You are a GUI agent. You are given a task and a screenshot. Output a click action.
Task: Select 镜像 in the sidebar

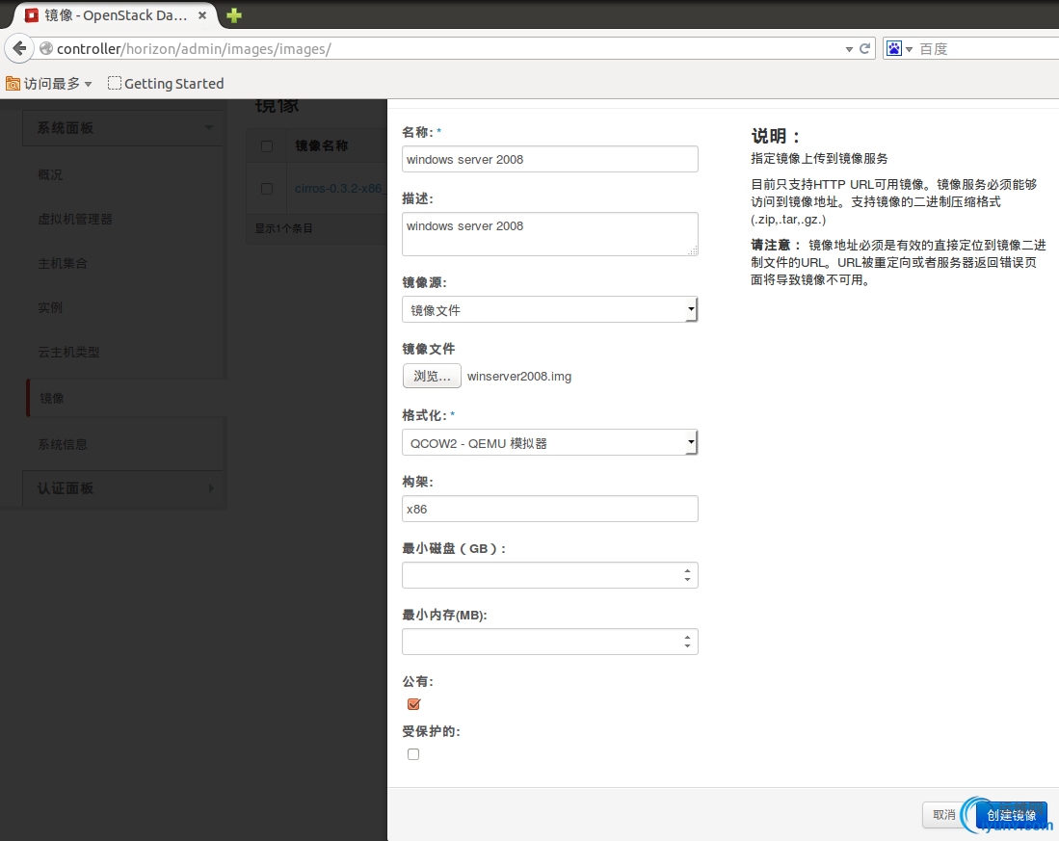[x=51, y=398]
